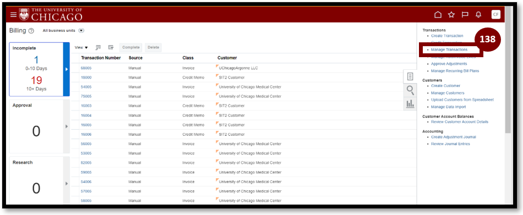Image resolution: width=523 pixels, height=215 pixels.
Task: Open transaction 16003
Action: (x=86, y=106)
